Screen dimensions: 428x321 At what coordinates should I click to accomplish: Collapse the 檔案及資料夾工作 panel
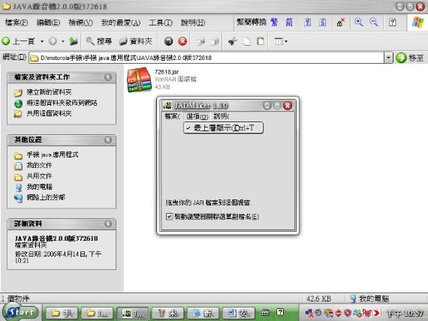tap(108, 77)
